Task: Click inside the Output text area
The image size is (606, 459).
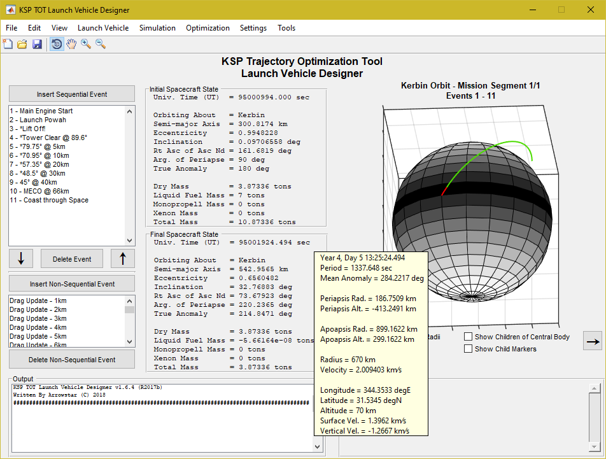Action: coord(162,418)
